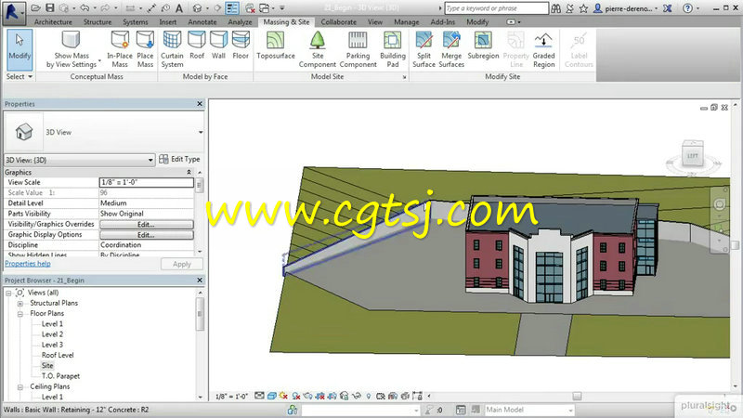Select the Site floor plan view
Image resolution: width=743 pixels, height=418 pixels.
(47, 366)
